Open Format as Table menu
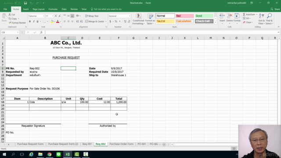Image resolution: width=281 pixels, height=158 pixels. point(150,19)
